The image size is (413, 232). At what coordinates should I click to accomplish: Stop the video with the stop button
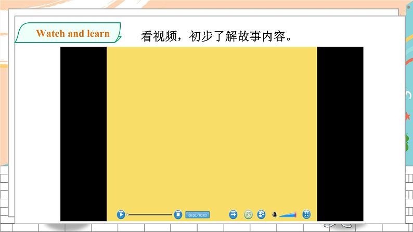click(x=178, y=215)
